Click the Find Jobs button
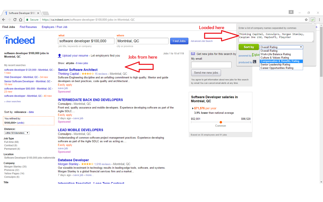This screenshot has width=323, height=202. 179,41
